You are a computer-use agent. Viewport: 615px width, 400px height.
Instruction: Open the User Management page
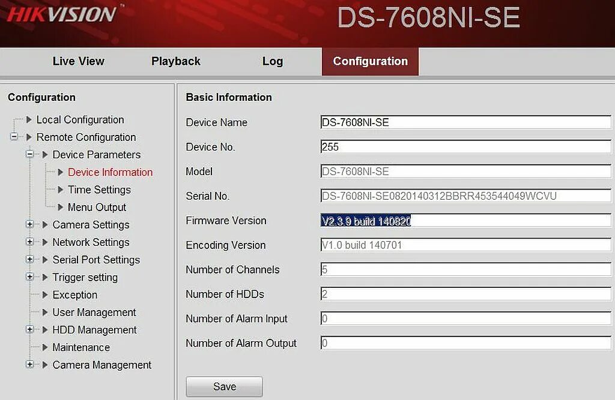[x=94, y=312]
